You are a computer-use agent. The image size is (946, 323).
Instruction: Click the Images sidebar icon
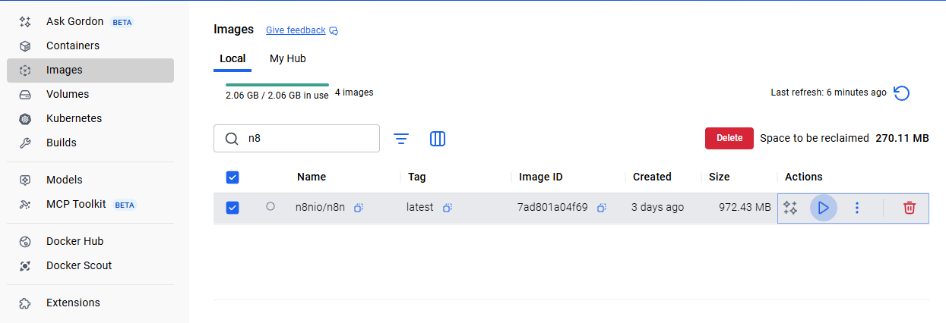point(25,70)
